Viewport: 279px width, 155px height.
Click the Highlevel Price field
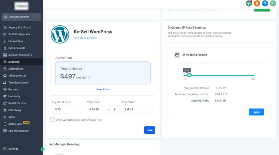68,109
